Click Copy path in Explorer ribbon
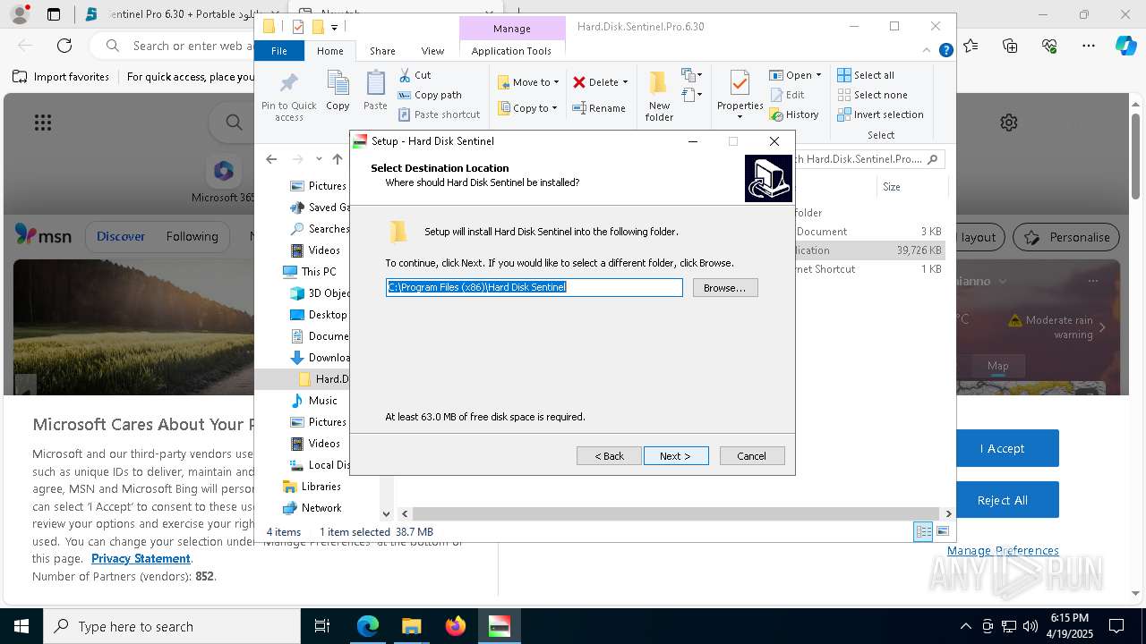1146x644 pixels. click(431, 95)
